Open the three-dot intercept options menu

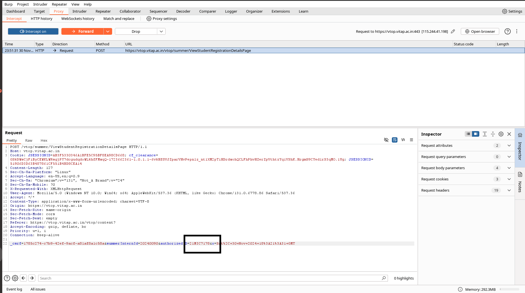click(517, 31)
